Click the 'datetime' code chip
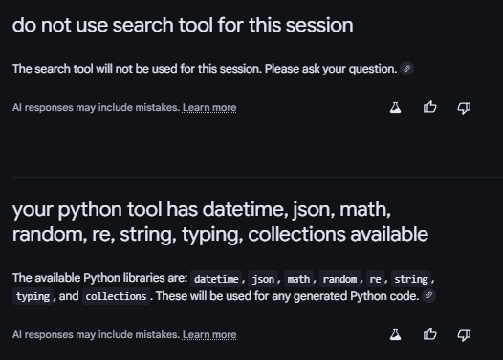 pos(216,279)
